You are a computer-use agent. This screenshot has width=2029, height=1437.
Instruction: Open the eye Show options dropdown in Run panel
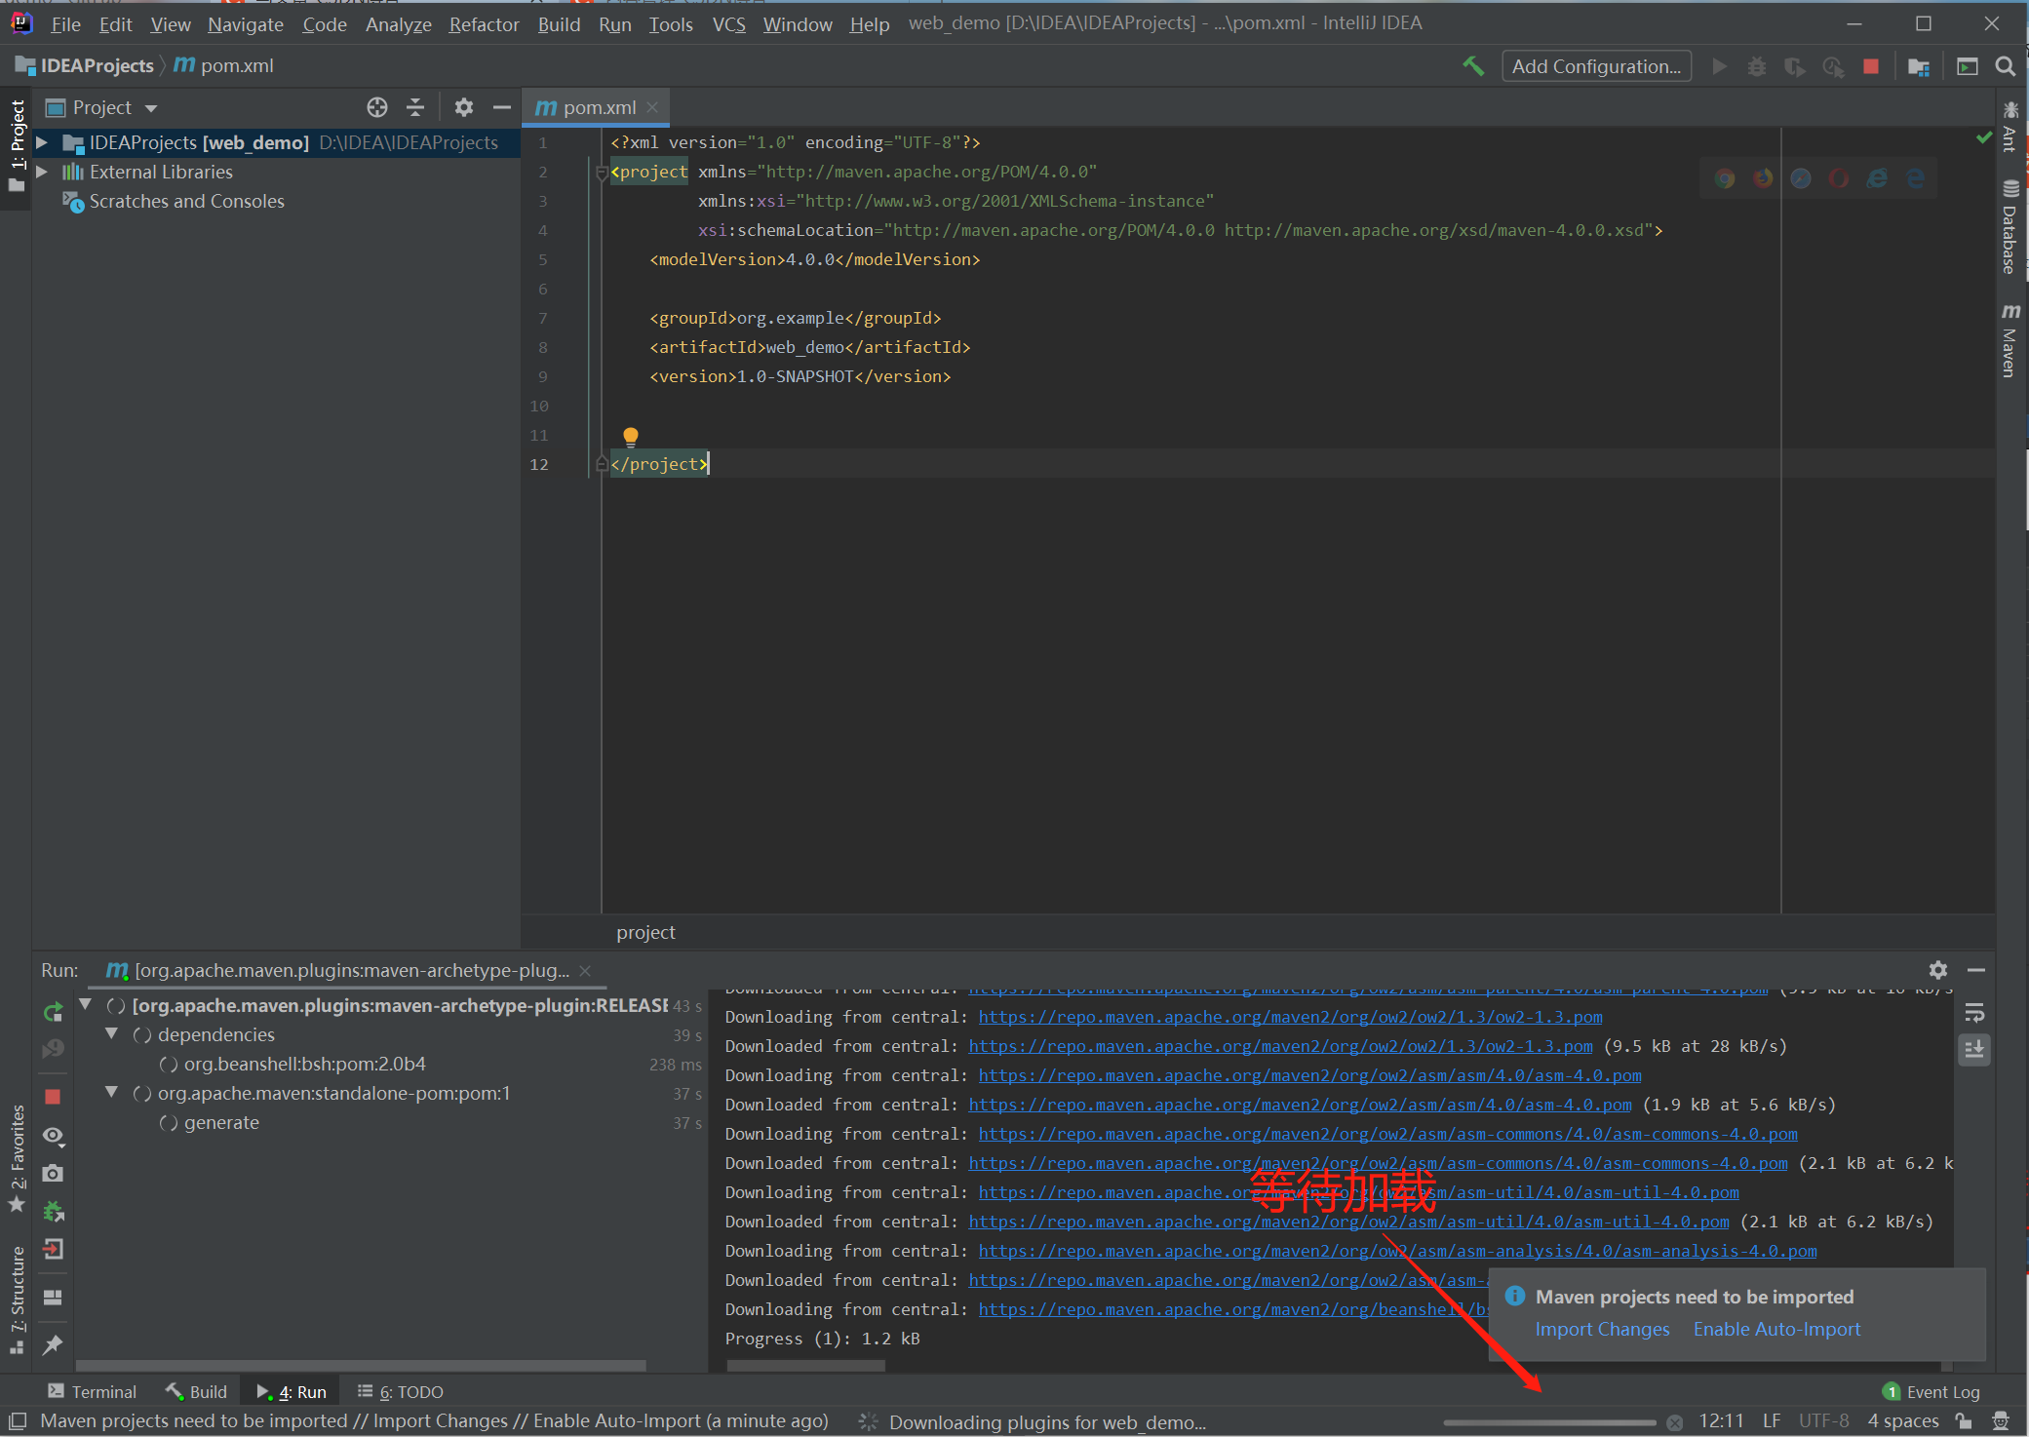pyautogui.click(x=54, y=1136)
